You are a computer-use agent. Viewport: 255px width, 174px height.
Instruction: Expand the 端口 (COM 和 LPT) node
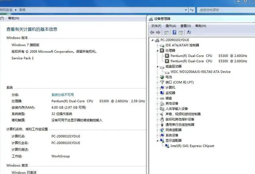[157, 83]
